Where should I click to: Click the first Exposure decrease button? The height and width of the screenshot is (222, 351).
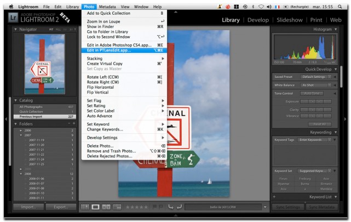[304, 101]
